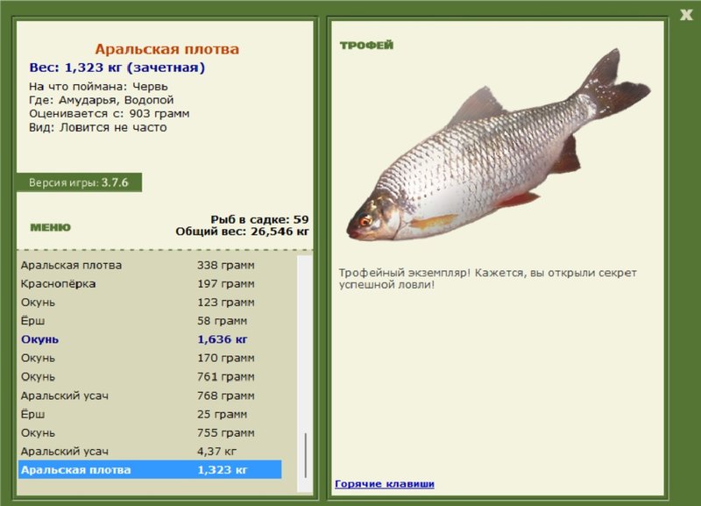Screen dimensions: 701x506
Task: Close the trophy window with the X
Action: [x=686, y=13]
